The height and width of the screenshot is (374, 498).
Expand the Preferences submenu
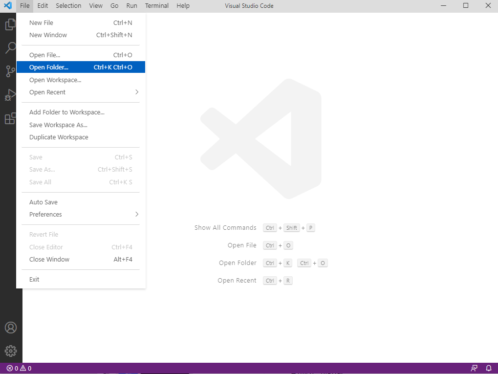pyautogui.click(x=81, y=214)
